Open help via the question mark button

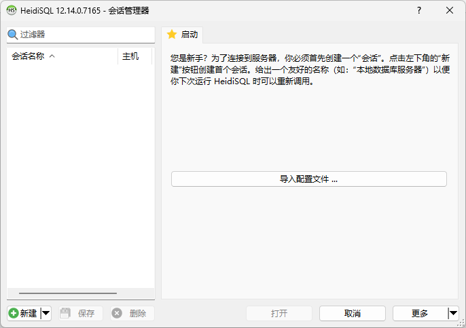419,10
